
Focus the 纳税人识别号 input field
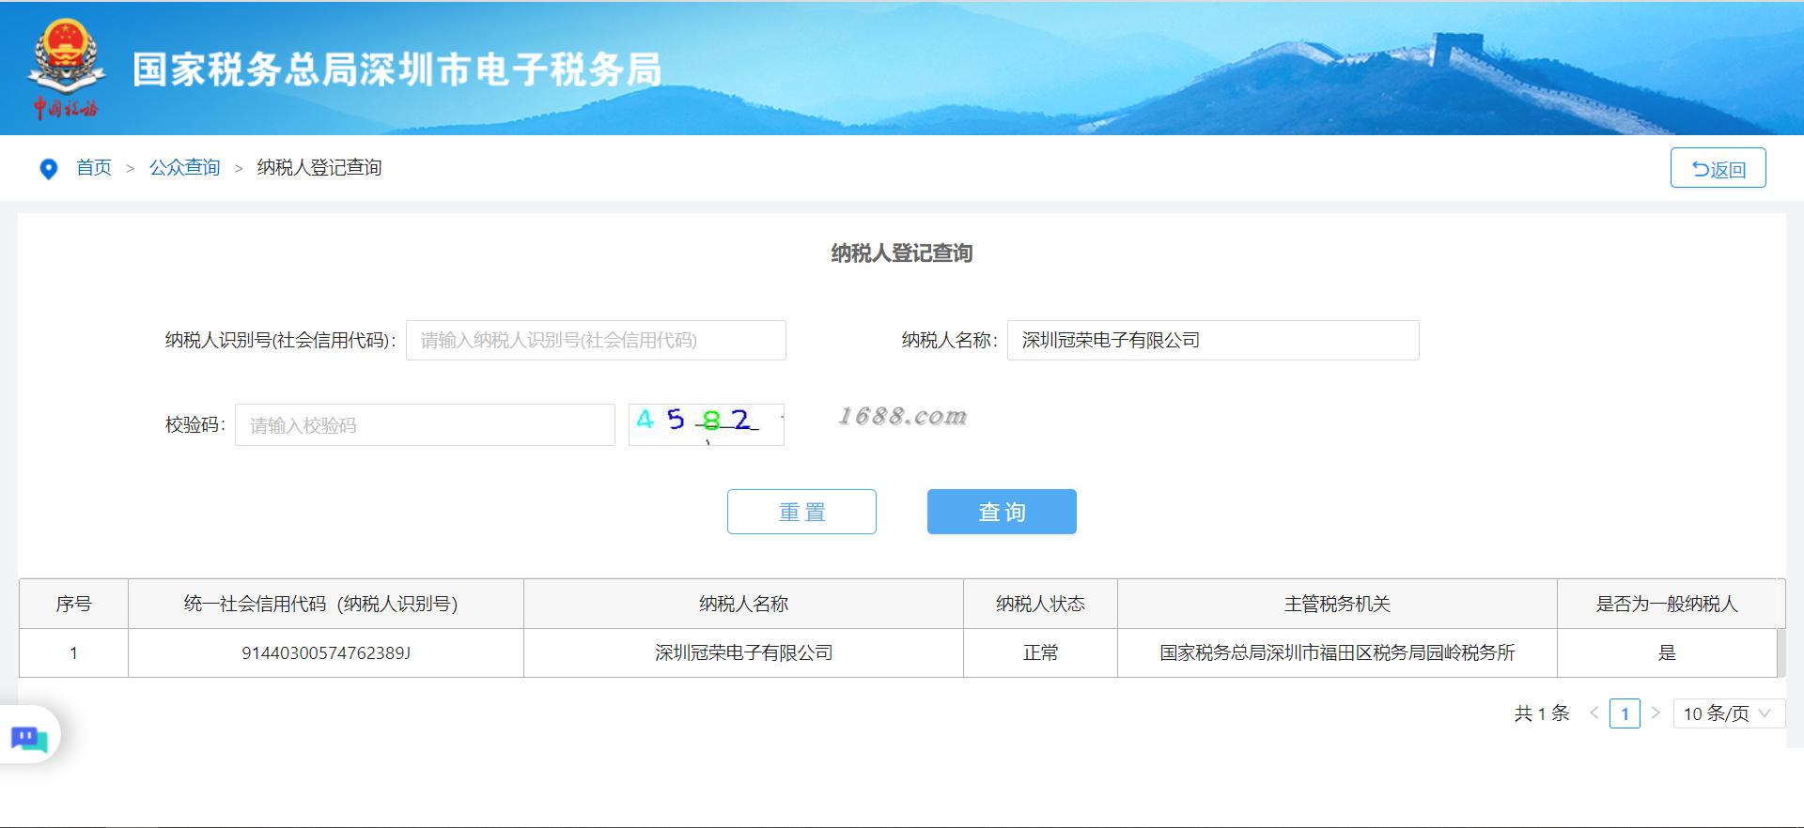coord(596,340)
